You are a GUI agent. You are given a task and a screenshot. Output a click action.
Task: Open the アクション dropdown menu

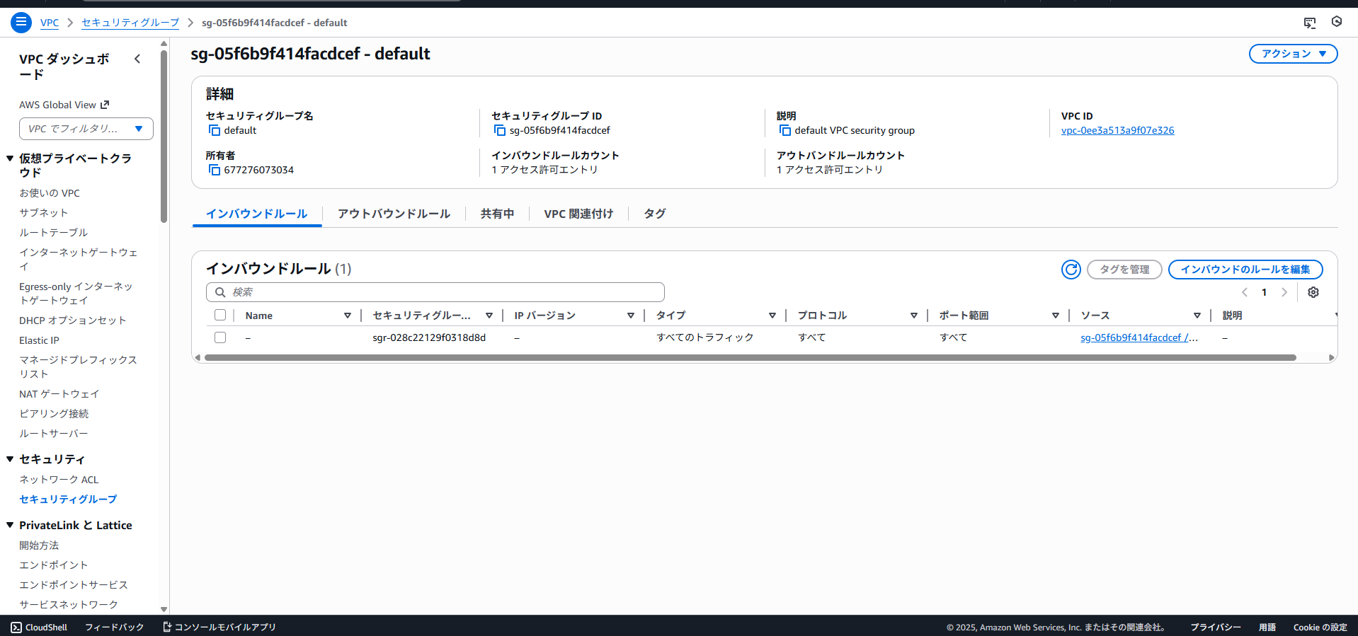click(1292, 54)
